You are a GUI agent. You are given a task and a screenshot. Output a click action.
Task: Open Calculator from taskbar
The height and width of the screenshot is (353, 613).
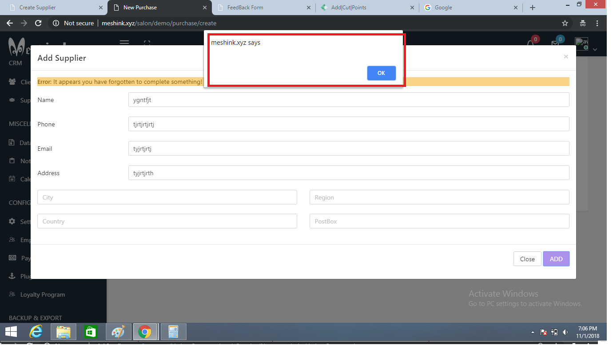click(173, 332)
